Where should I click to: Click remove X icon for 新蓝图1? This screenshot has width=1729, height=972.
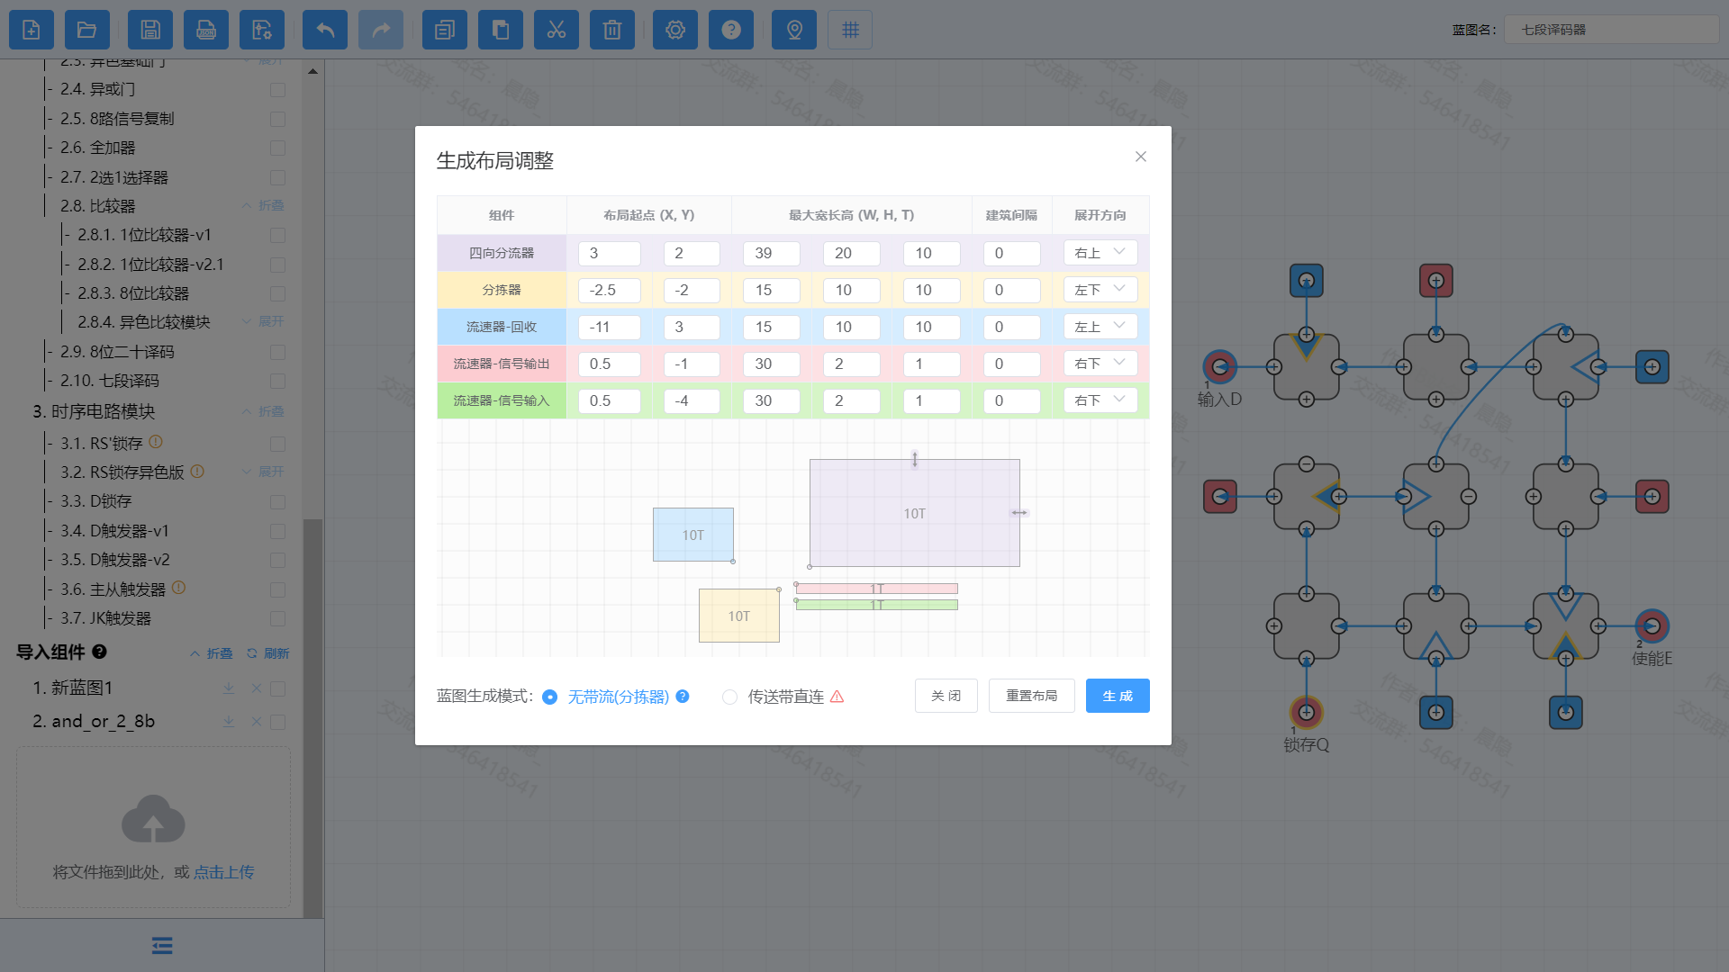(x=257, y=688)
